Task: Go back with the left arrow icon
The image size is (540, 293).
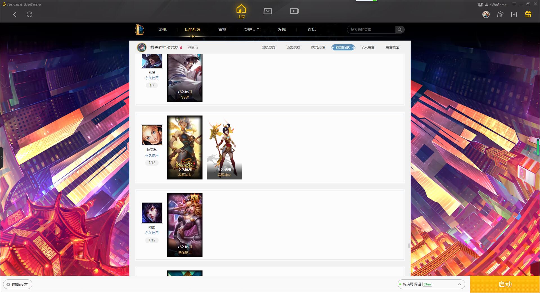Action: 15,14
